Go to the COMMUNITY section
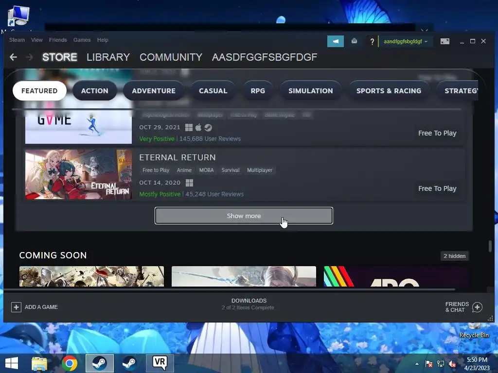This screenshot has width=498, height=373. point(171,57)
